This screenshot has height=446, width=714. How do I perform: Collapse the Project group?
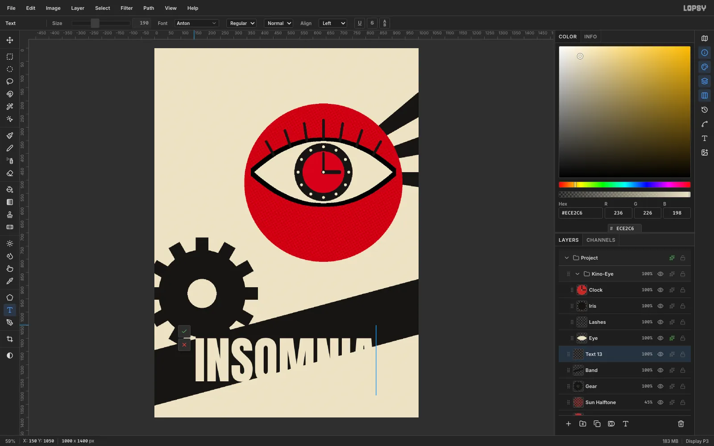pos(567,258)
